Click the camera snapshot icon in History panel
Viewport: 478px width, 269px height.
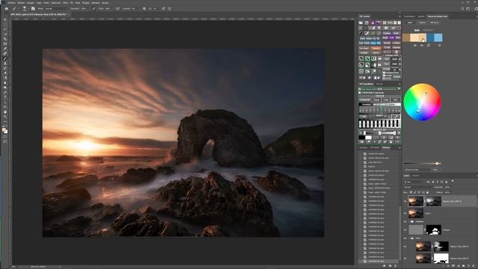390,266
